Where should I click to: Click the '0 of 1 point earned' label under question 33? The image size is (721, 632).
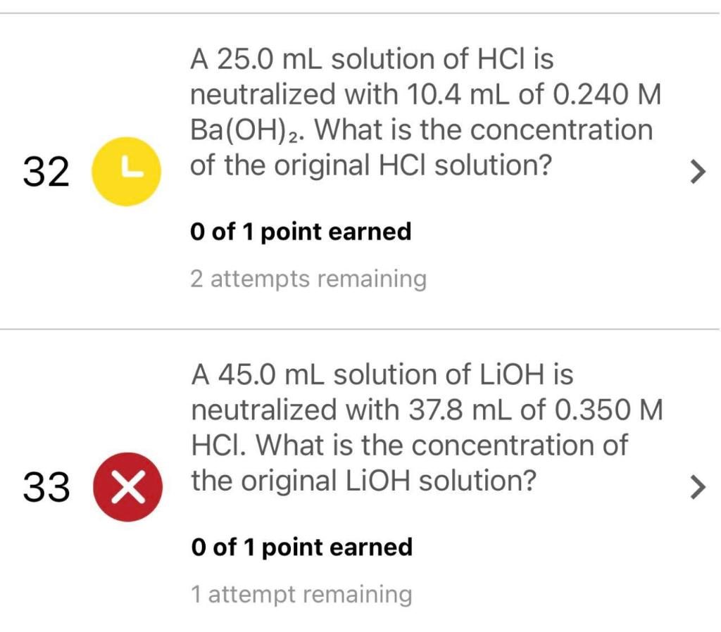(301, 547)
